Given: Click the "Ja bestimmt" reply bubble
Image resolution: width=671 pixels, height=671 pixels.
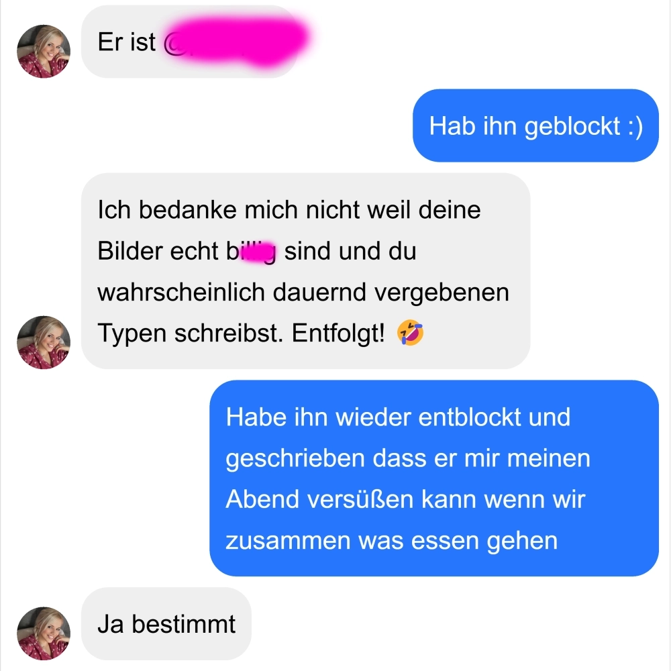Looking at the screenshot, I should coord(166,624).
